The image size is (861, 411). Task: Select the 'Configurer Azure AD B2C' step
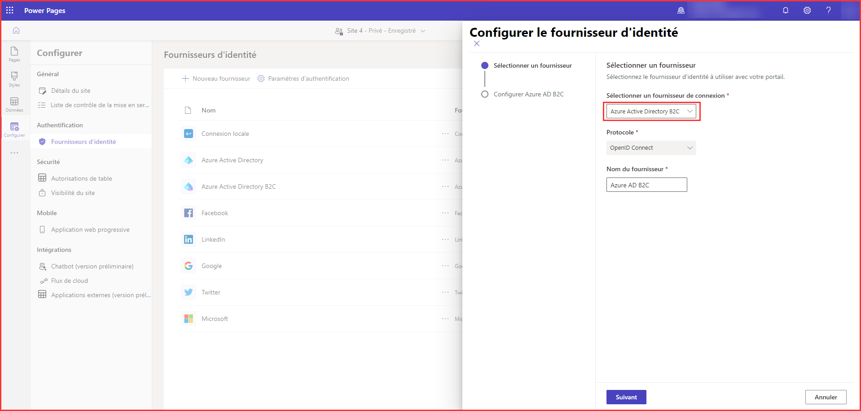tap(523, 94)
